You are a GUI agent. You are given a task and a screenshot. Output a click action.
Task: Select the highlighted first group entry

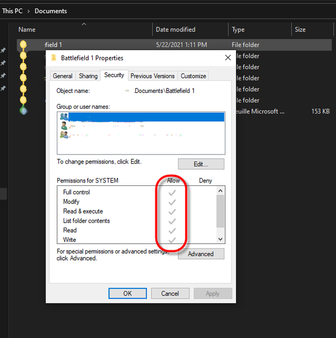(142, 117)
